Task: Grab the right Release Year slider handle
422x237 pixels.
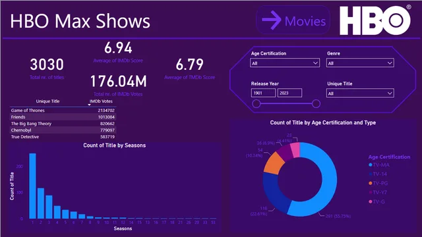Action: pos(316,103)
